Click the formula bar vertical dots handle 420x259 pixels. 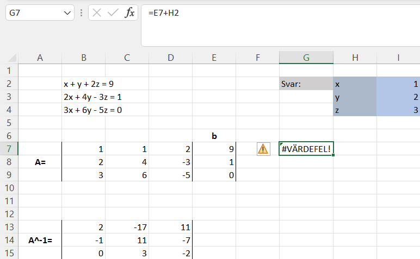82,12
